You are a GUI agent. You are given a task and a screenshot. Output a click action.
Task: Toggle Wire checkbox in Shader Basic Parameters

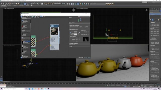80,27
